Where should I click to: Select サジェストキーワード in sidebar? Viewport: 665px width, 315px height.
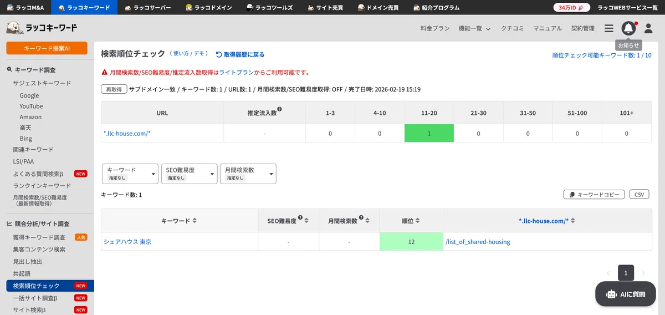point(42,83)
